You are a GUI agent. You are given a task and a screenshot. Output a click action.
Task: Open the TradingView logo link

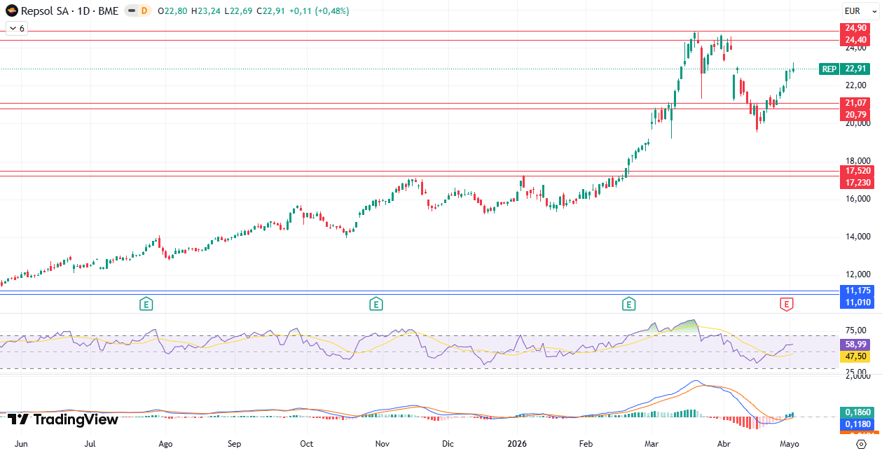pos(63,419)
